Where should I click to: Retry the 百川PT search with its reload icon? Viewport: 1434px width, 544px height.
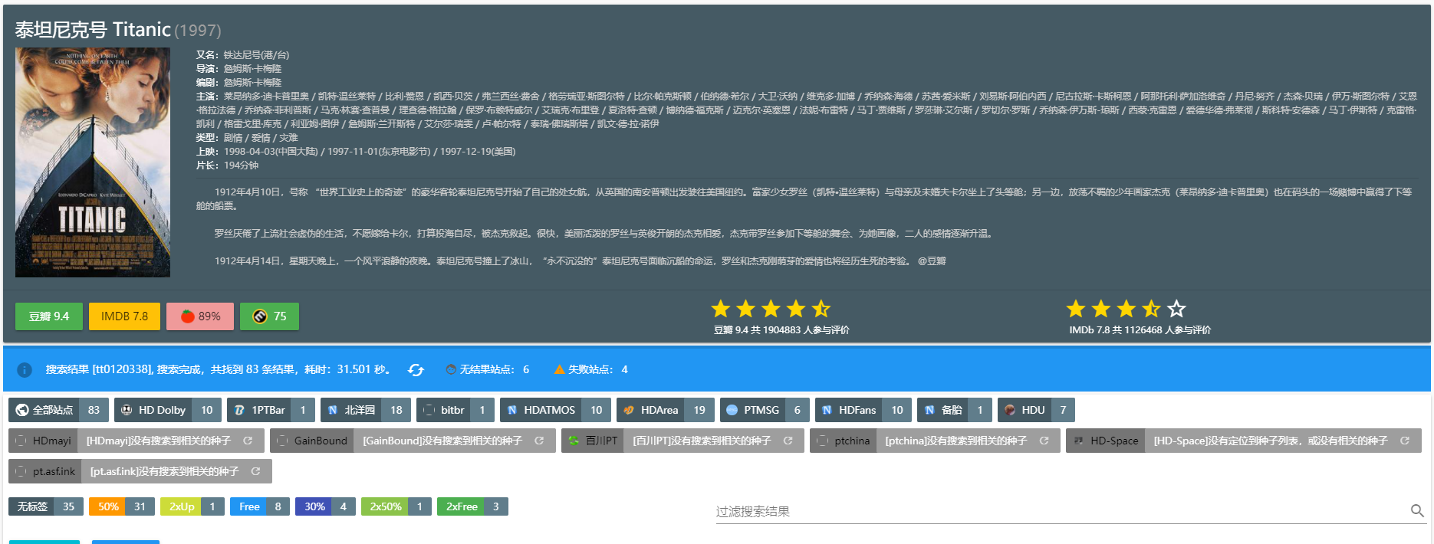point(788,441)
